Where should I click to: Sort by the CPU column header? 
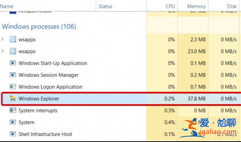pyautogui.click(x=170, y=6)
